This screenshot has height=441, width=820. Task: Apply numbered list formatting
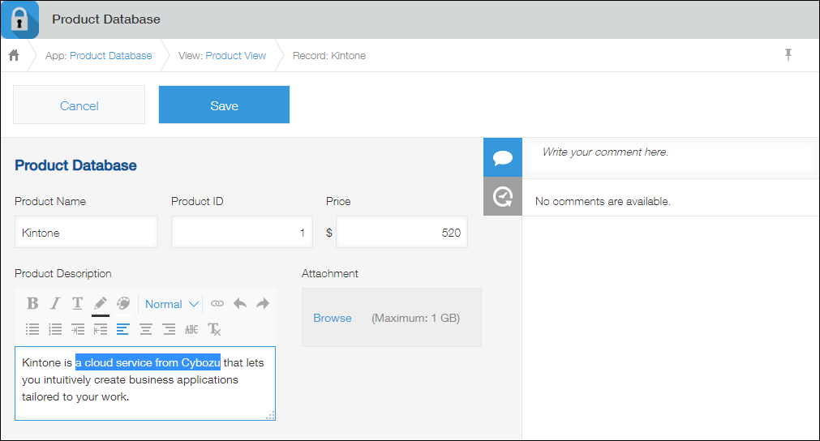click(x=55, y=329)
